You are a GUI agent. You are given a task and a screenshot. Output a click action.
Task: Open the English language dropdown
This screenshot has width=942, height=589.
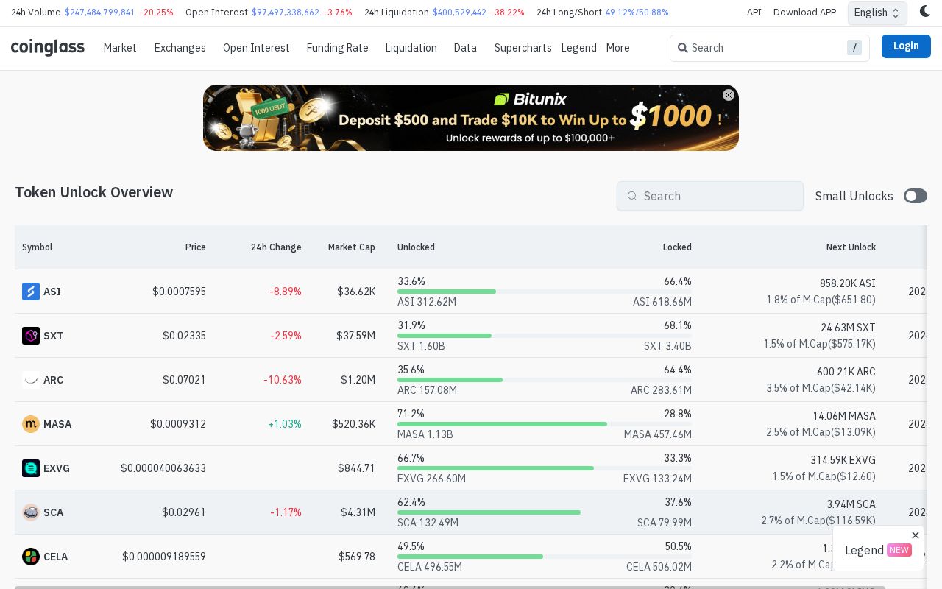pyautogui.click(x=877, y=13)
